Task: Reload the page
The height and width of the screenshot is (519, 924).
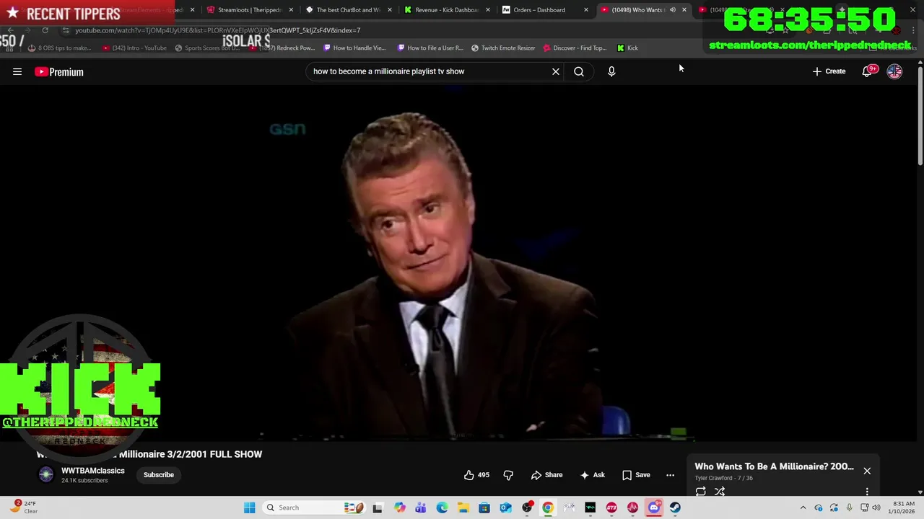Action: pyautogui.click(x=45, y=30)
